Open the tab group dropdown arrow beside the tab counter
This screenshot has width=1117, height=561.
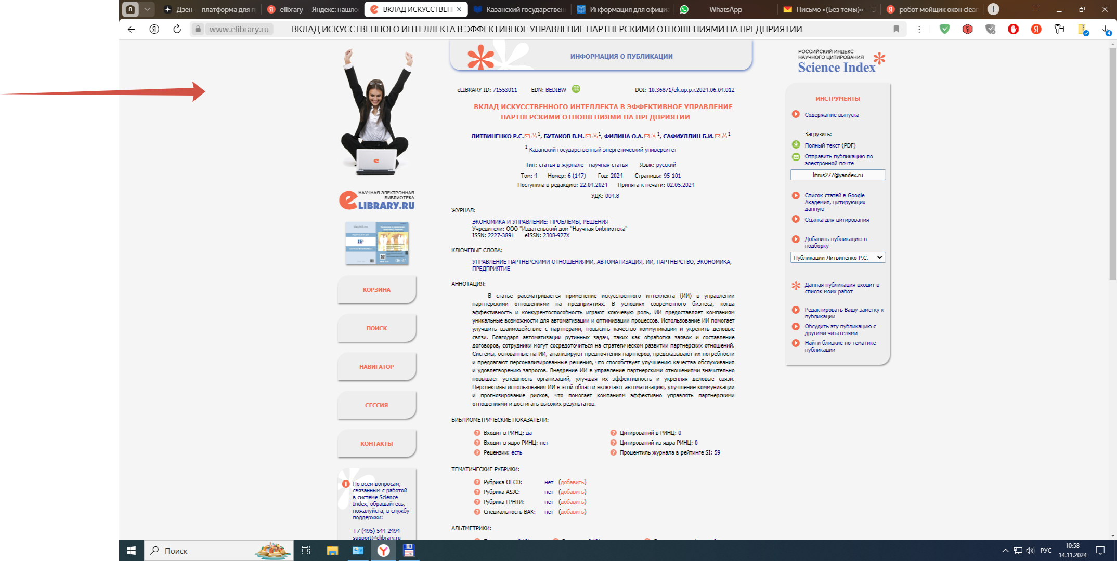(147, 9)
